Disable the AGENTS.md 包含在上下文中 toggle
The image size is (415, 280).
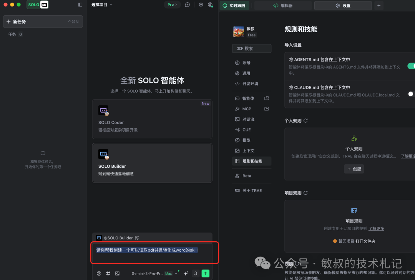[x=412, y=66]
